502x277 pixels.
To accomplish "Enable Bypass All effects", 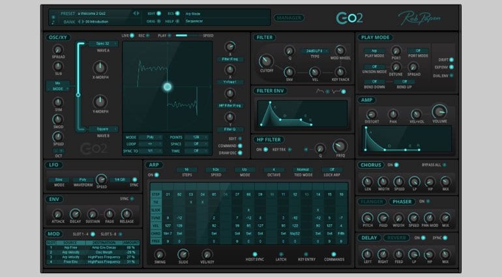I will 445,165.
